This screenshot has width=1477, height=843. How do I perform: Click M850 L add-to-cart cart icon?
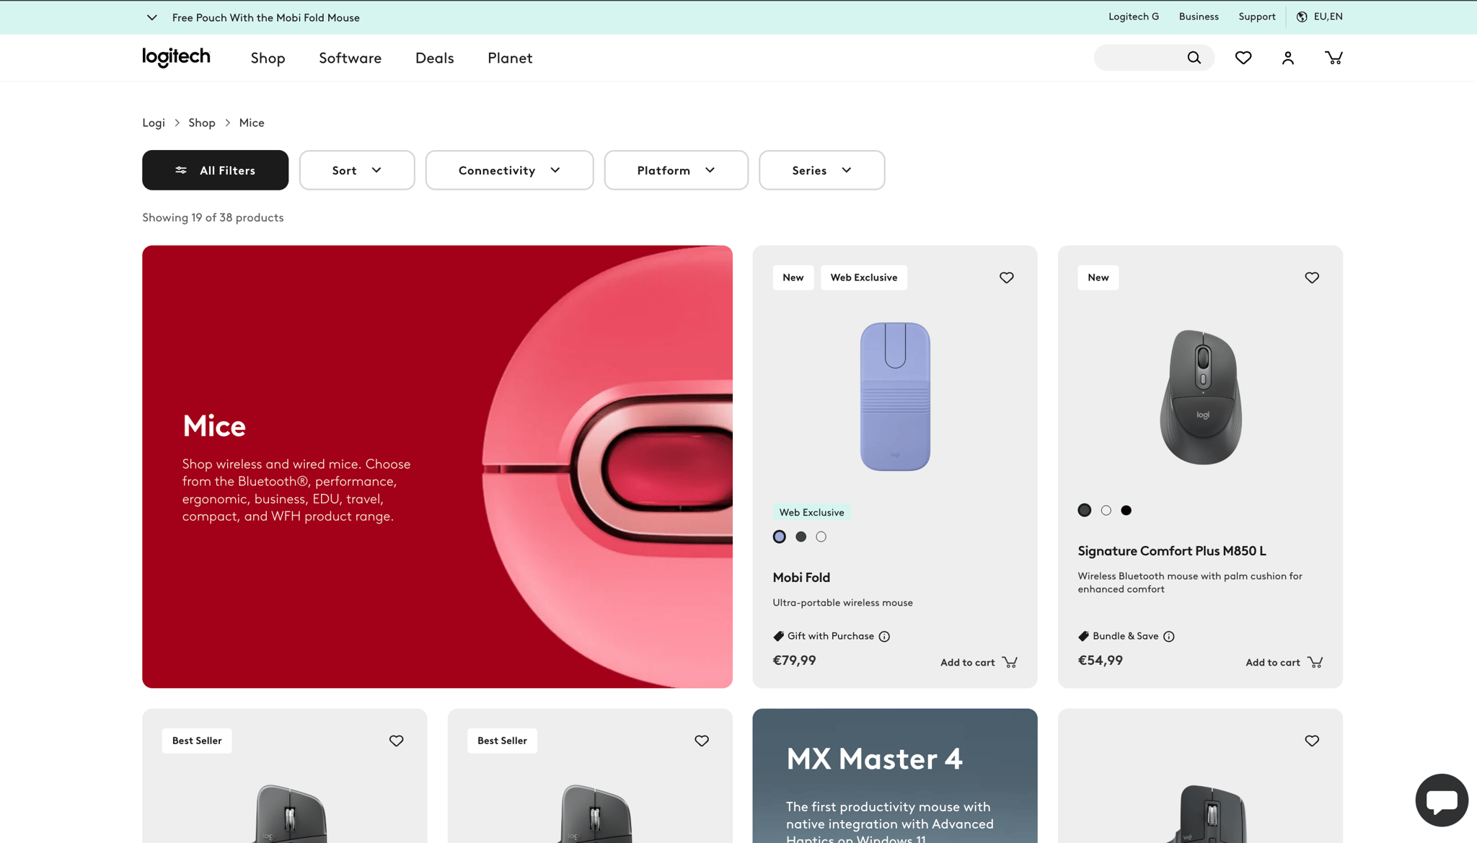point(1315,662)
